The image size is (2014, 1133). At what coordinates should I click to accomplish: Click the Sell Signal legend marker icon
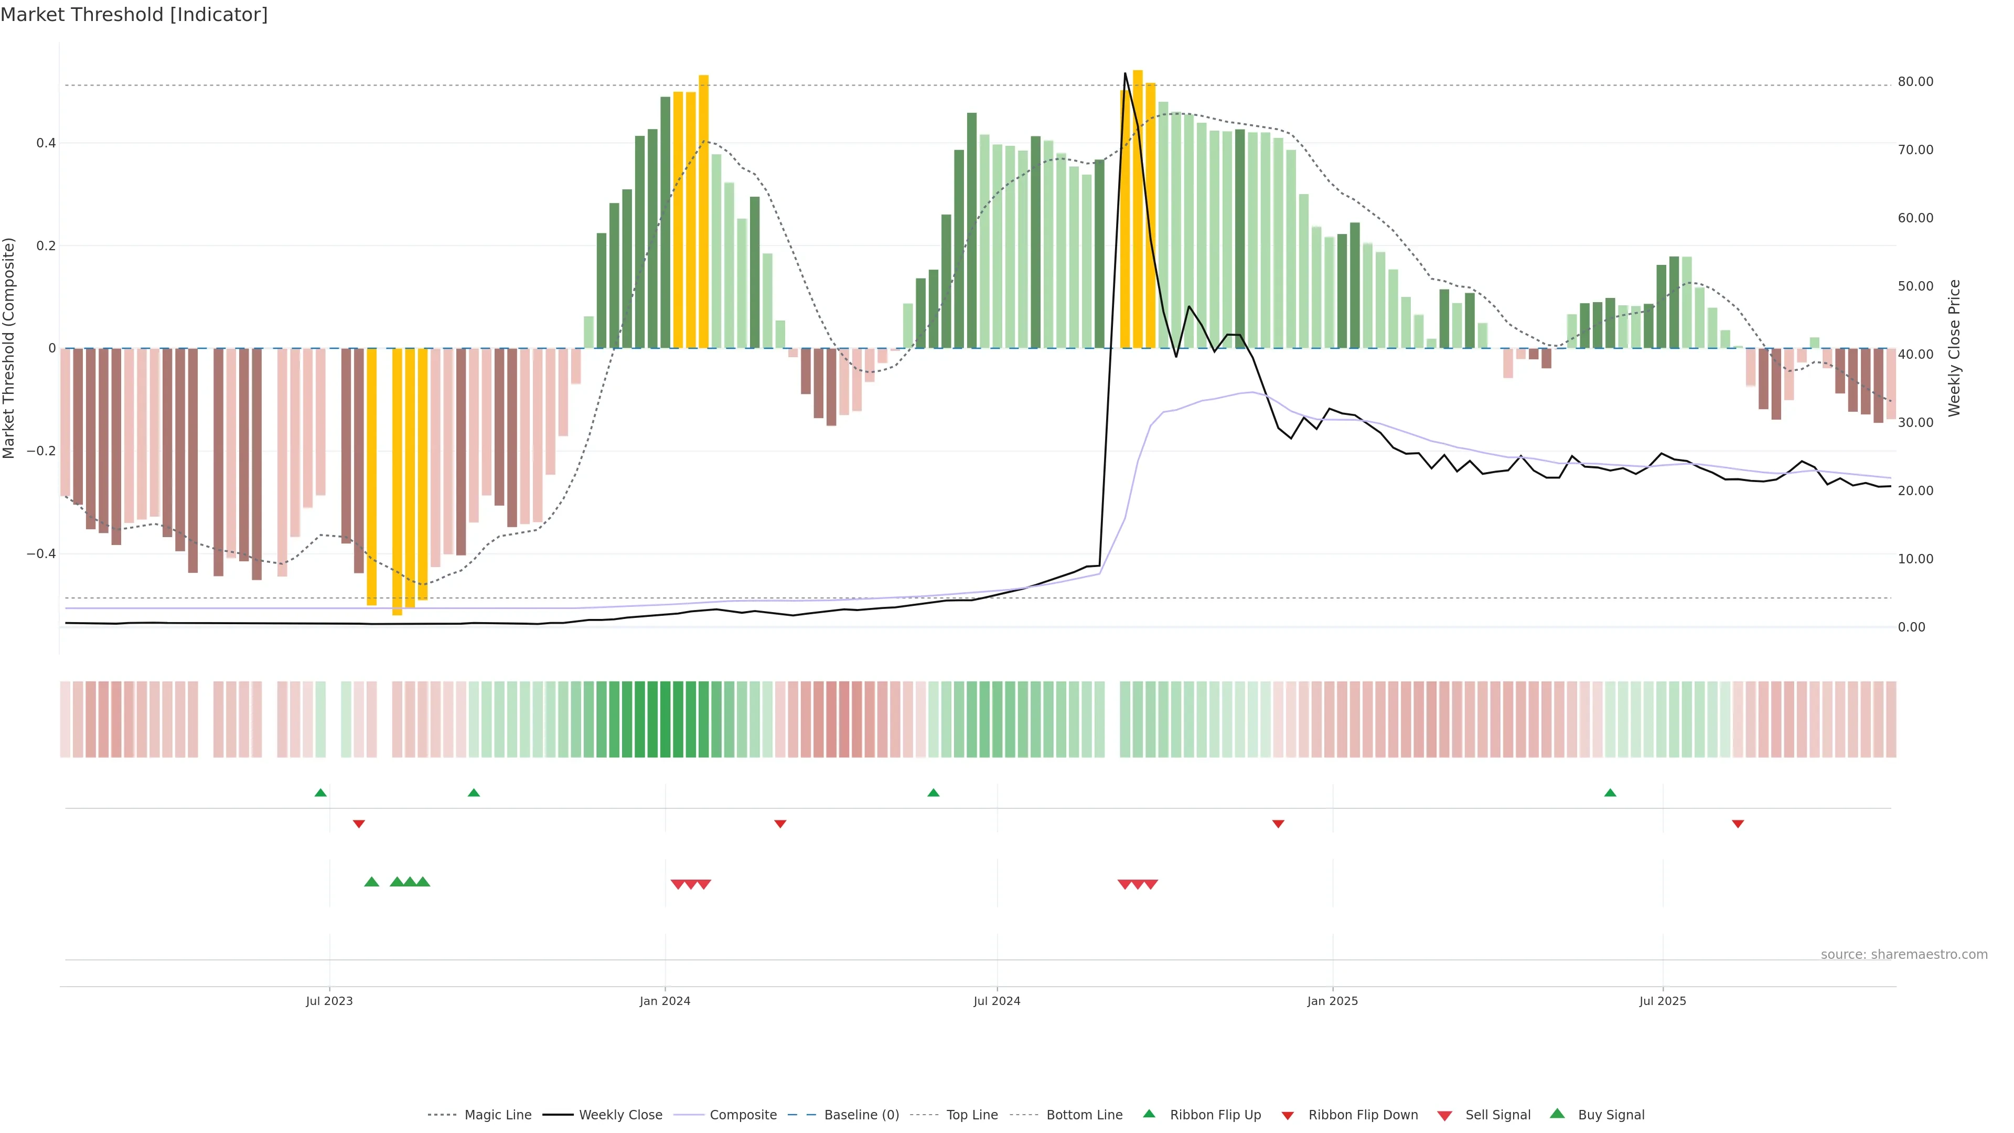point(1445,1115)
